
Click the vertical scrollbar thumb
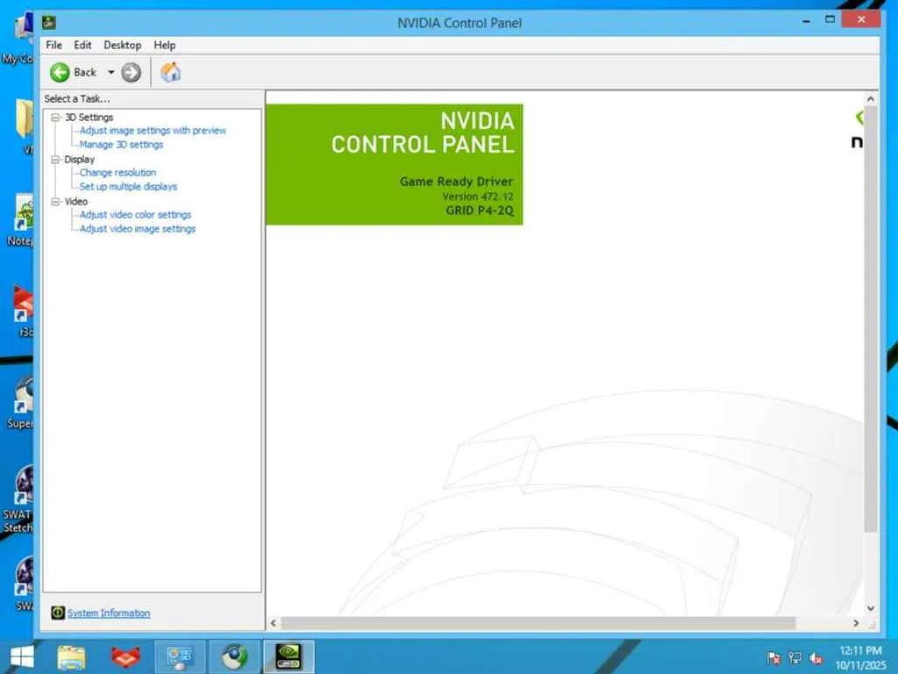pyautogui.click(x=871, y=319)
